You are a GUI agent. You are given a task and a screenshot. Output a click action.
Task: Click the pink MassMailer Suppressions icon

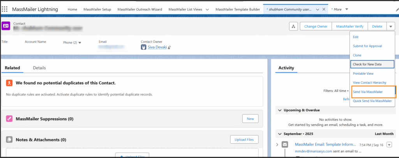point(9,119)
